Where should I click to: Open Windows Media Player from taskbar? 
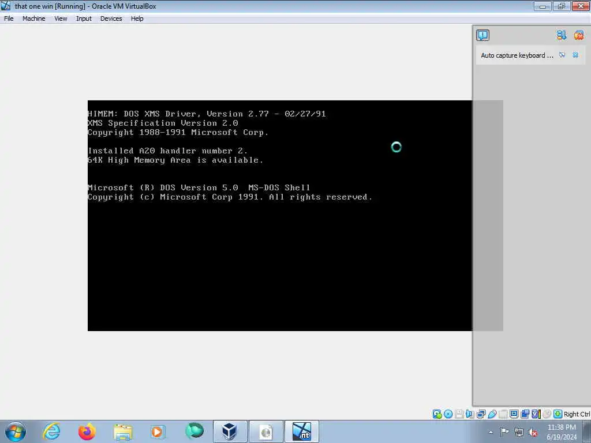pos(158,431)
